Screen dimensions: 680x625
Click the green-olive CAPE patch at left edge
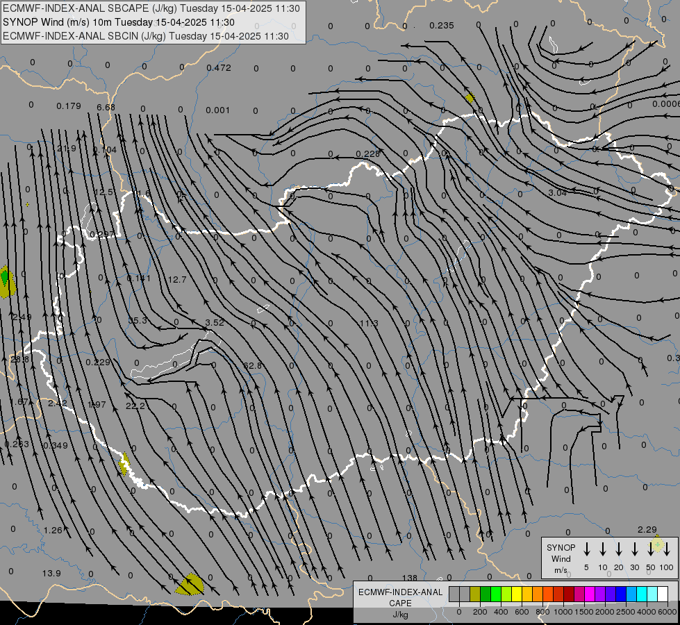point(6,282)
